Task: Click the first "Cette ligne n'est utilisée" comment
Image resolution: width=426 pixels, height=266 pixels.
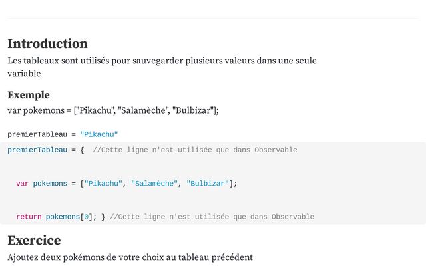Action: (195, 150)
